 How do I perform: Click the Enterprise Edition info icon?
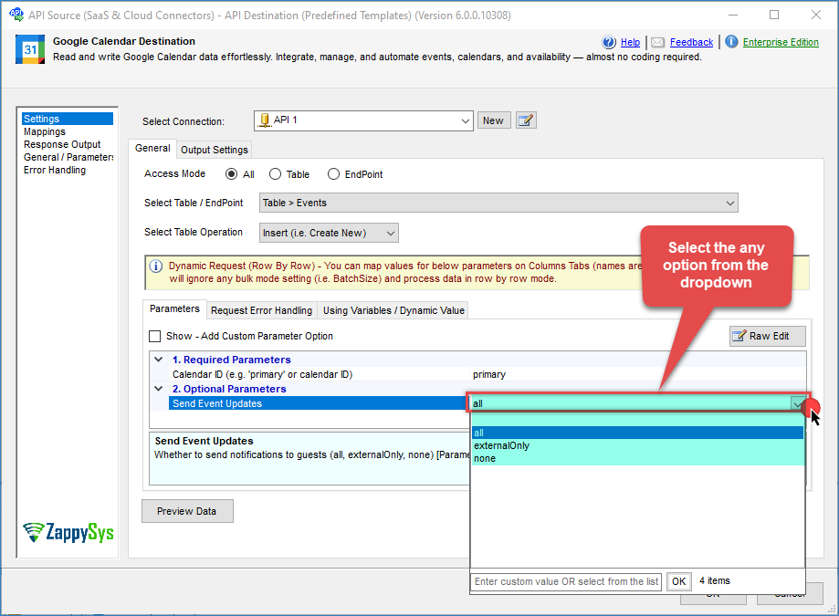pyautogui.click(x=731, y=42)
